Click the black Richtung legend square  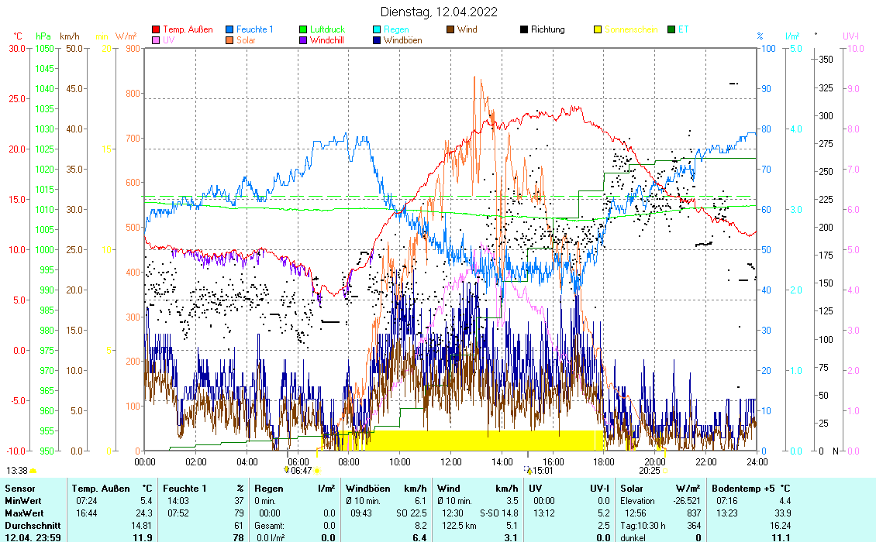524,29
